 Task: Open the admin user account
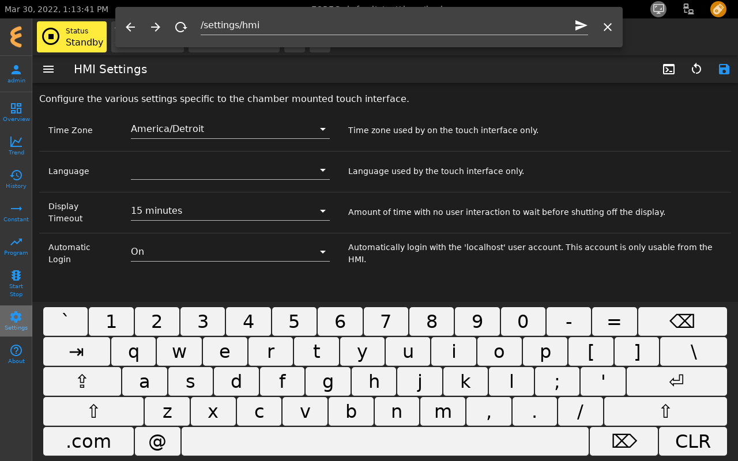click(16, 74)
